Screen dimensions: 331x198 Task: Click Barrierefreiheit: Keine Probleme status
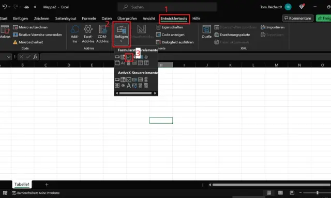tap(36, 193)
